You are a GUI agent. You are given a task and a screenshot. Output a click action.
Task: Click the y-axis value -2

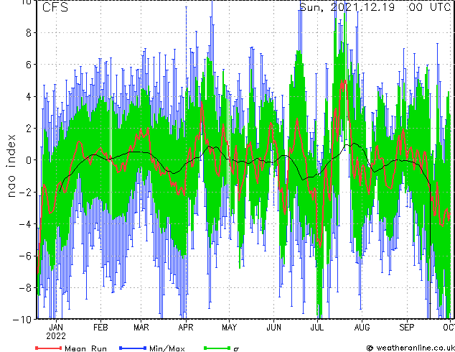click(x=25, y=192)
